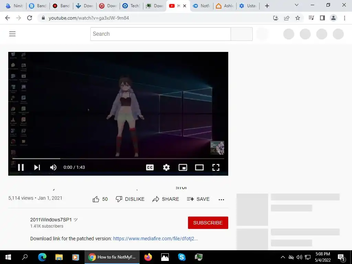Open File Explorer from taskbar
The height and width of the screenshot is (264, 352).
click(x=59, y=257)
